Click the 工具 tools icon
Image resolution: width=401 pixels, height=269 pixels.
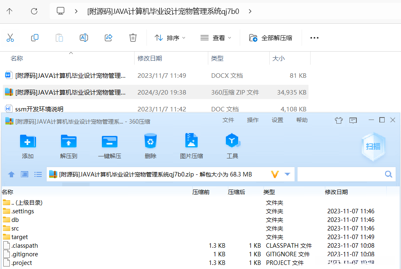tap(232, 146)
